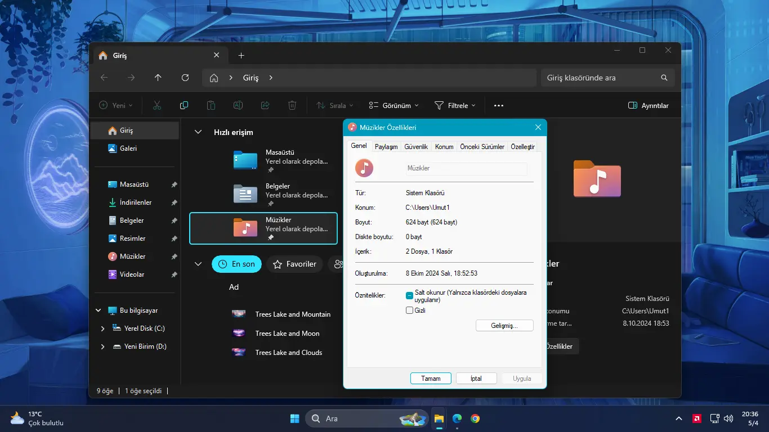Click the pin icon beside sidebar Müzikler
769x432 pixels.
pos(174,256)
